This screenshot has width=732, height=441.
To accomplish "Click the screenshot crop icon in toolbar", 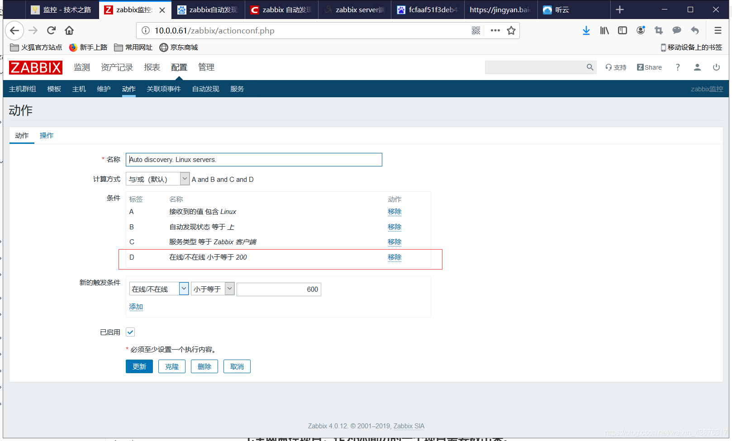I will 659,30.
